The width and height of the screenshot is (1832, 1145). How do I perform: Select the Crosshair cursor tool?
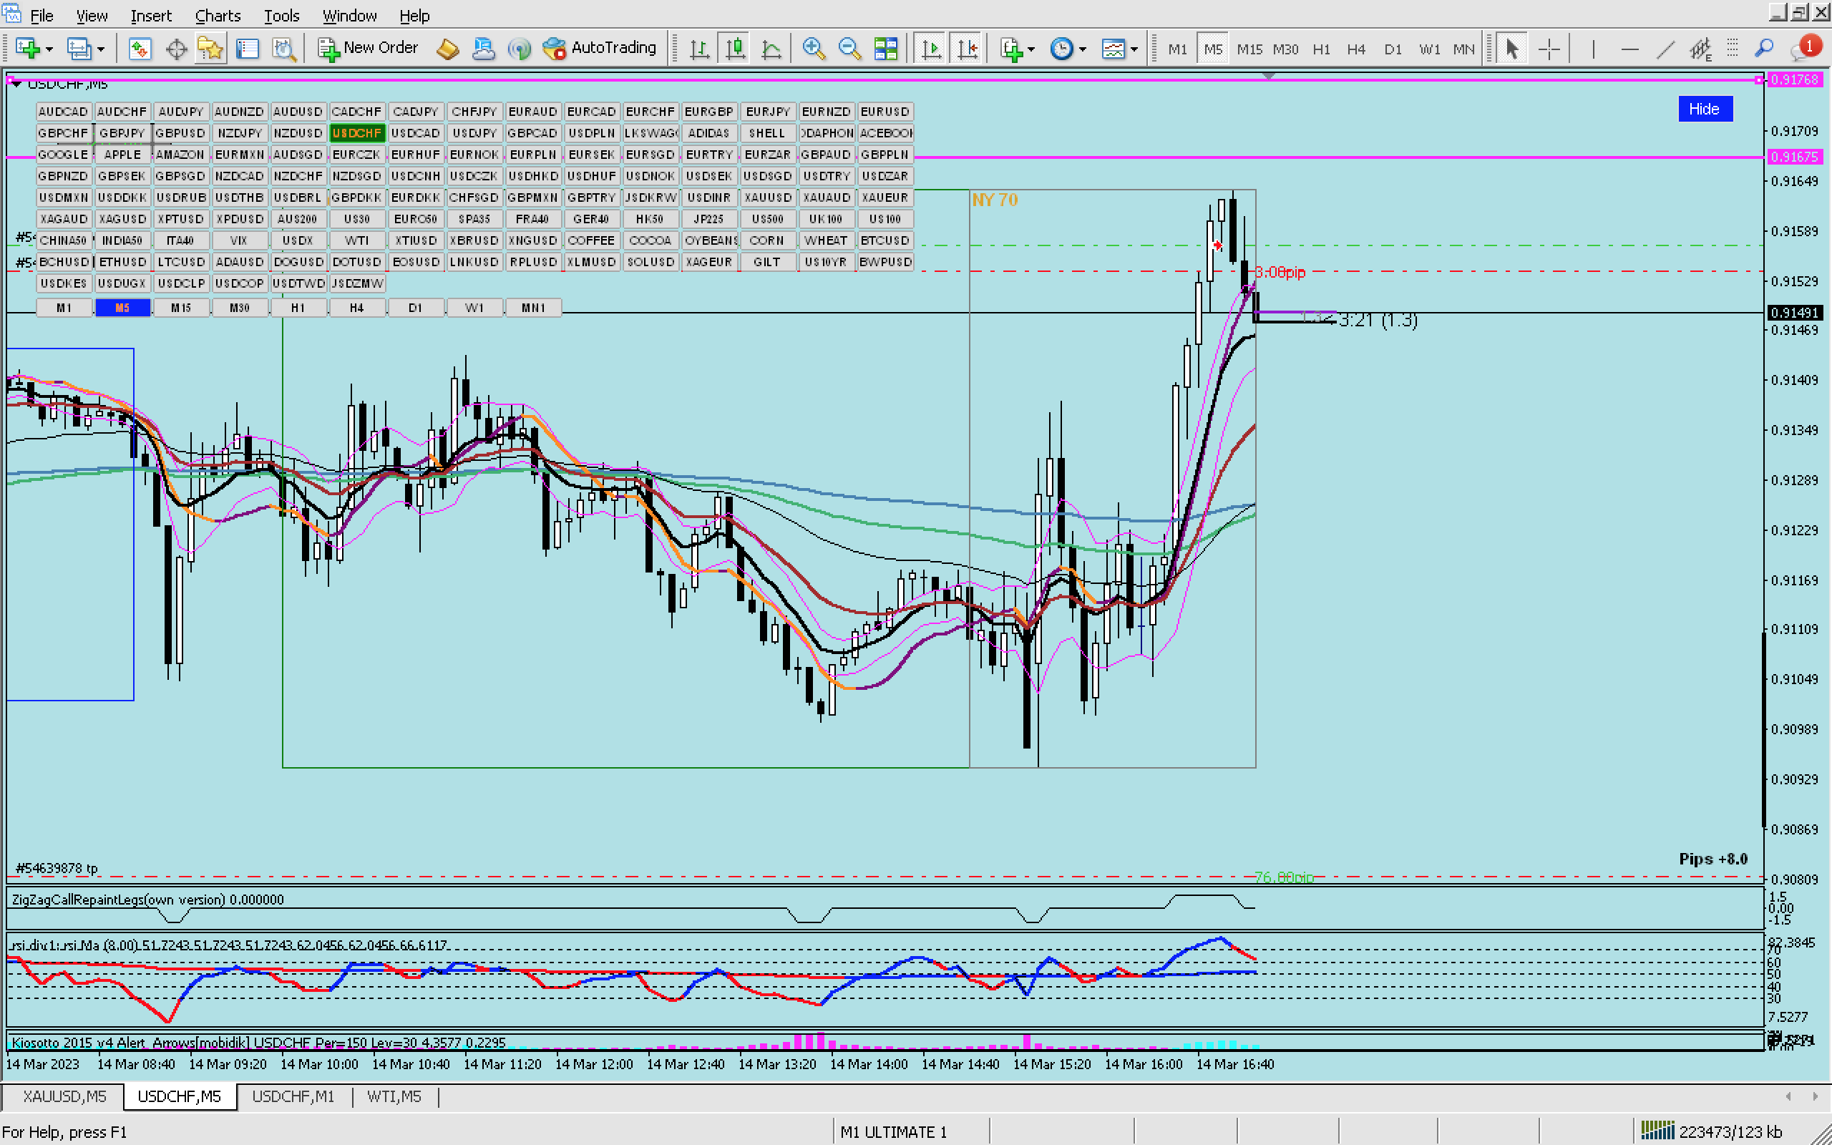(x=1549, y=49)
